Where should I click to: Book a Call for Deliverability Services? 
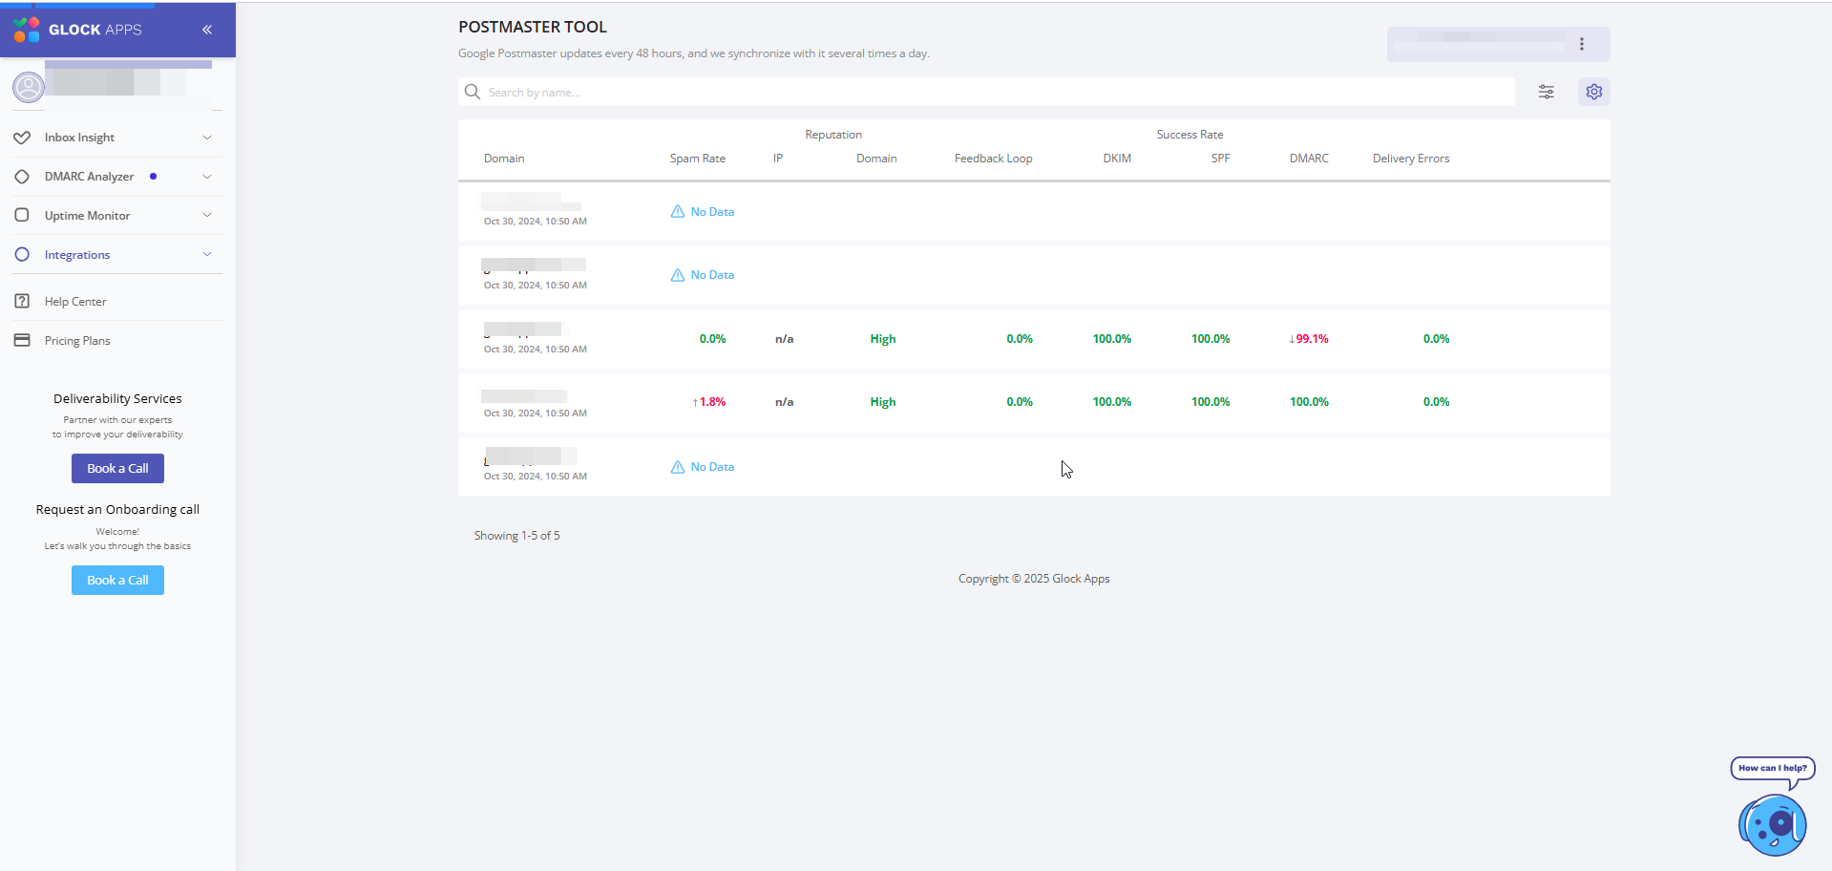(x=117, y=469)
